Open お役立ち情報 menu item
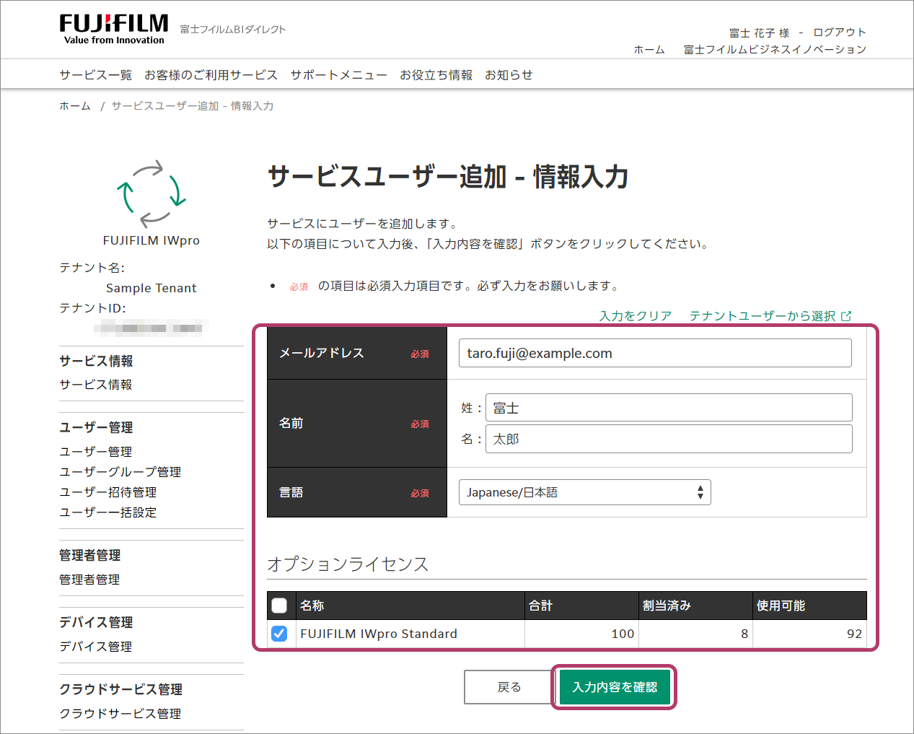This screenshot has width=914, height=734. point(436,75)
